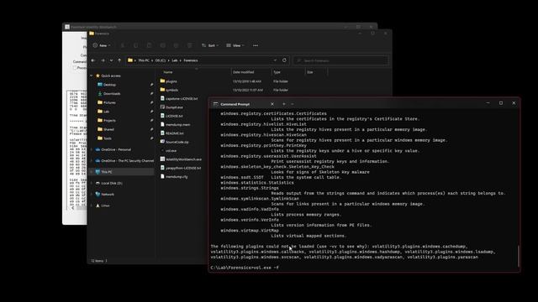The image size is (538, 302).
Task: Select the memdump.mem file
Action: [x=177, y=124]
